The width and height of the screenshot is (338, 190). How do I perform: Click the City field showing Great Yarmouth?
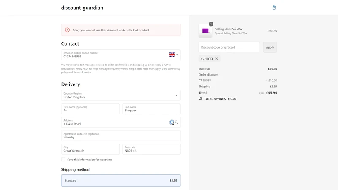90,149
